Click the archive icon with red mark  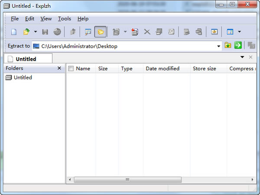[135, 32]
